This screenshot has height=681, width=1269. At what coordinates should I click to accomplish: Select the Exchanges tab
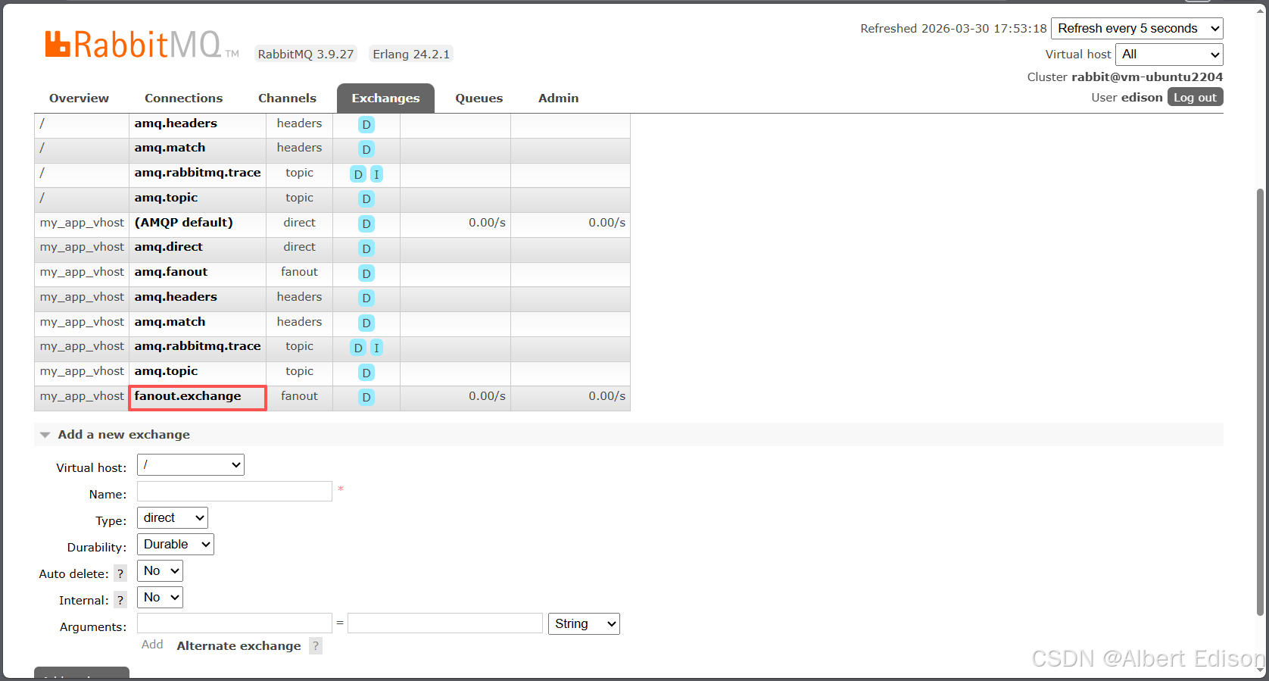(385, 98)
